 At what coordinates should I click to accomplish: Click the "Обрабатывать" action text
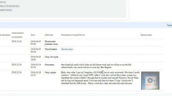[51, 49]
